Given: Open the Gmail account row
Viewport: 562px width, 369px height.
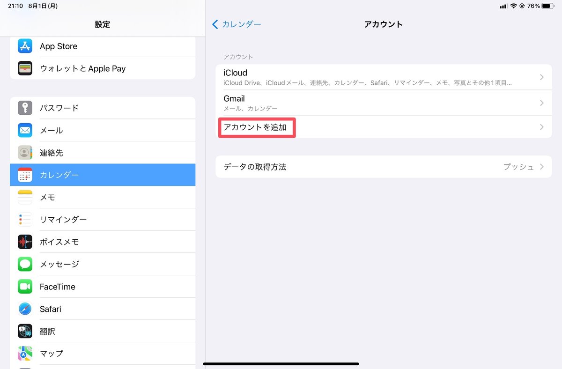Looking at the screenshot, I should tap(384, 103).
